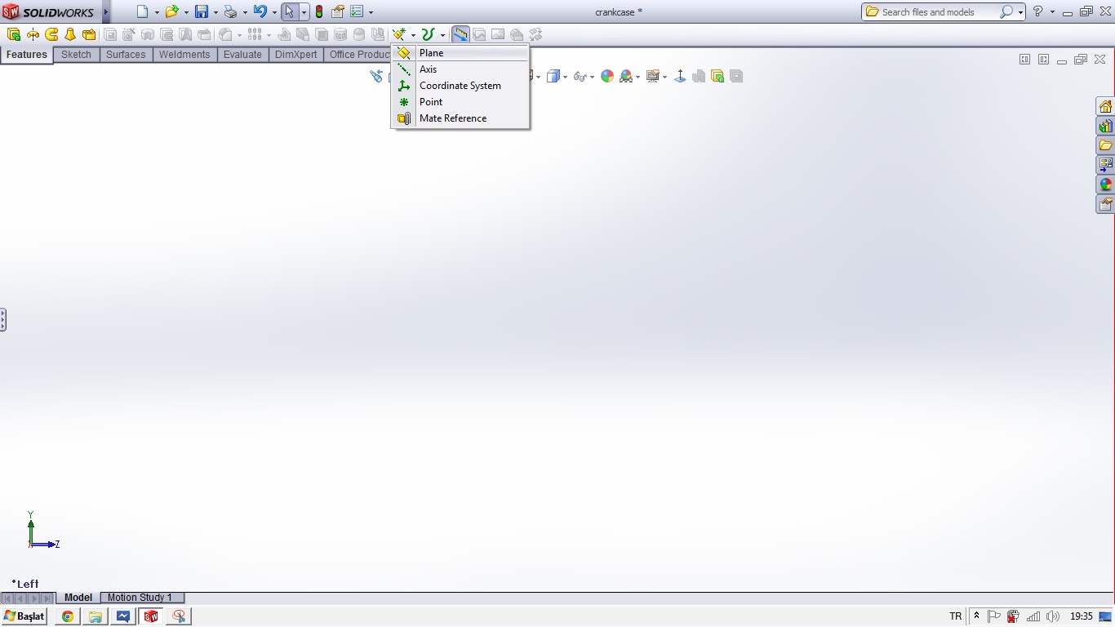Image resolution: width=1115 pixels, height=627 pixels.
Task: Open the SolidWorks Resources home panel
Action: click(1105, 106)
